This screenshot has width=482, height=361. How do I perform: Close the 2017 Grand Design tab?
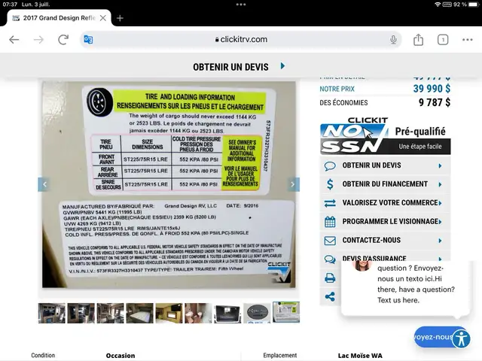click(103, 18)
